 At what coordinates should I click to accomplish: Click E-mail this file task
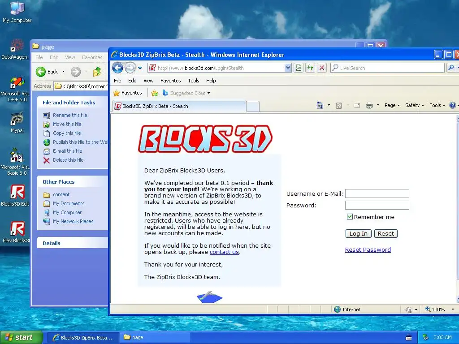pos(67,151)
